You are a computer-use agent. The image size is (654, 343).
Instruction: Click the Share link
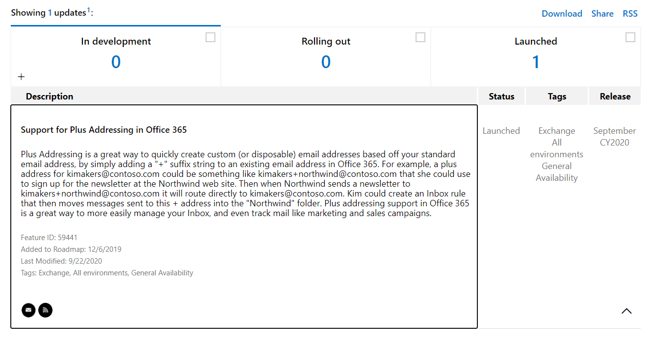point(602,13)
